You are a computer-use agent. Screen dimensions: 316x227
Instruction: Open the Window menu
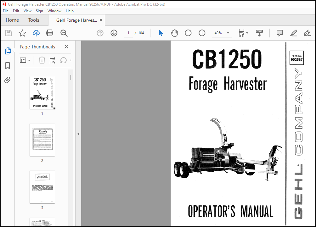[x=54, y=11]
